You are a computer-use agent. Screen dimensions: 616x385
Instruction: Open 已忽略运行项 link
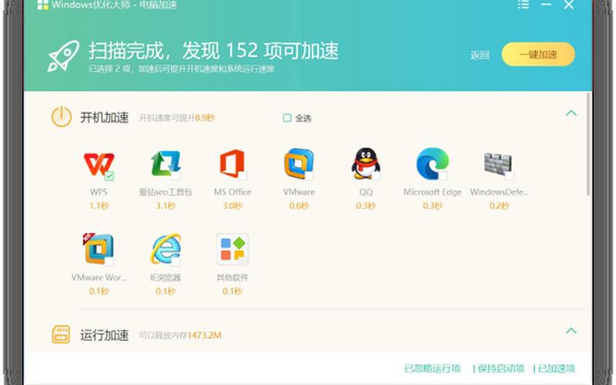coord(432,369)
